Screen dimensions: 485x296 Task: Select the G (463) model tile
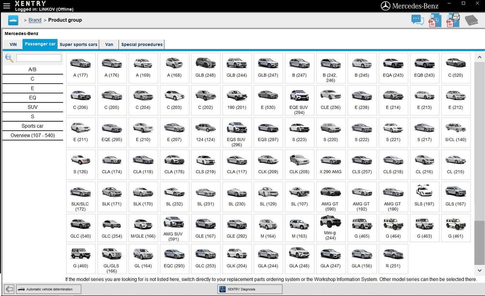[424, 228]
